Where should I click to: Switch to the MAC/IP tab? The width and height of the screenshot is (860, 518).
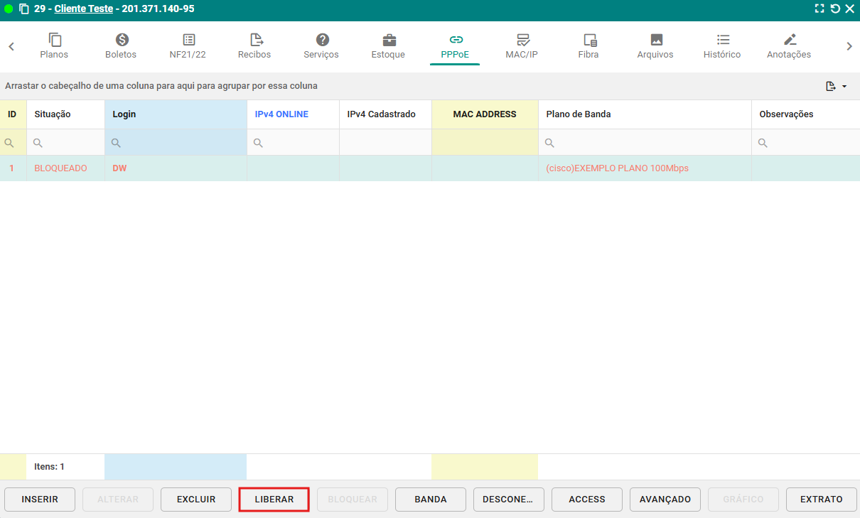[522, 46]
